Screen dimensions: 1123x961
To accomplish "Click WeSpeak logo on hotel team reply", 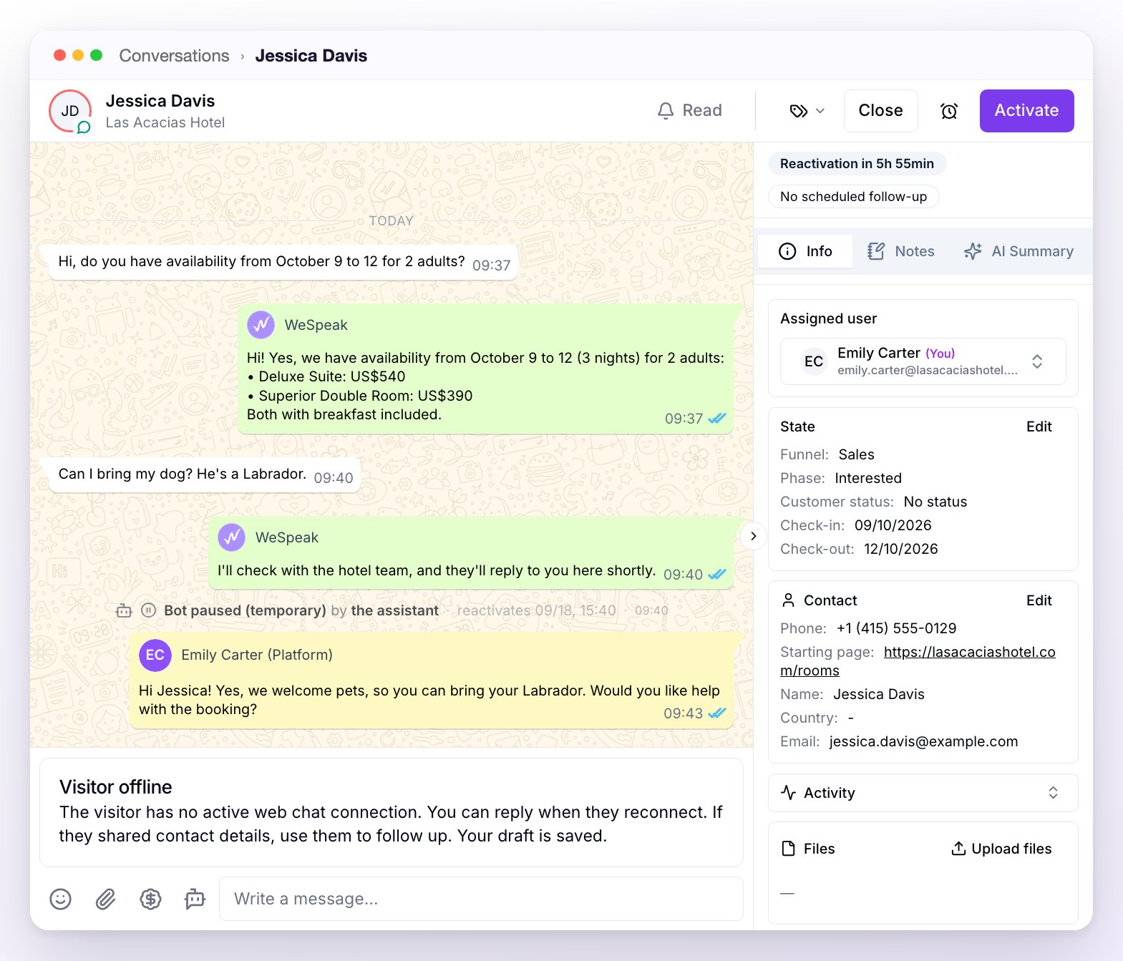I will click(232, 537).
